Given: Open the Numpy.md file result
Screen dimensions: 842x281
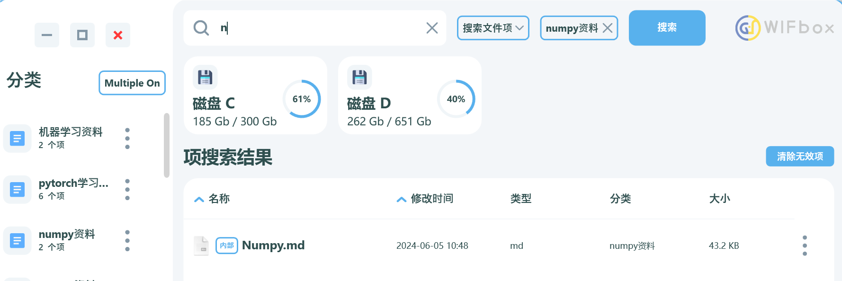Looking at the screenshot, I should pos(273,245).
